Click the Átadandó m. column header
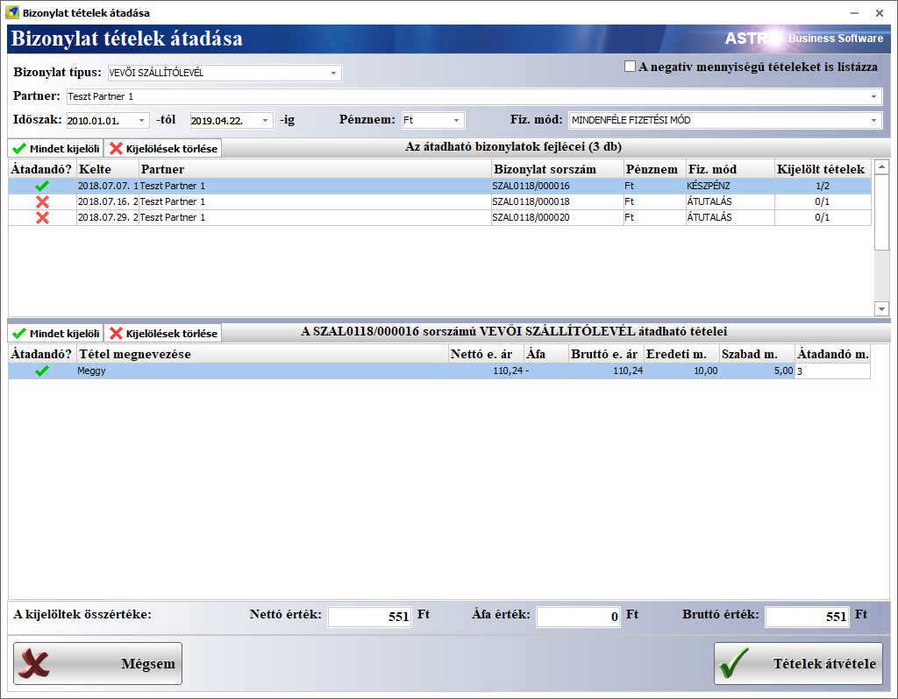This screenshot has height=699, width=898. [833, 354]
